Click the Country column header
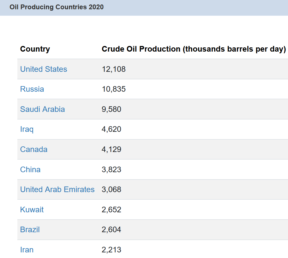288x258 pixels. [35, 49]
